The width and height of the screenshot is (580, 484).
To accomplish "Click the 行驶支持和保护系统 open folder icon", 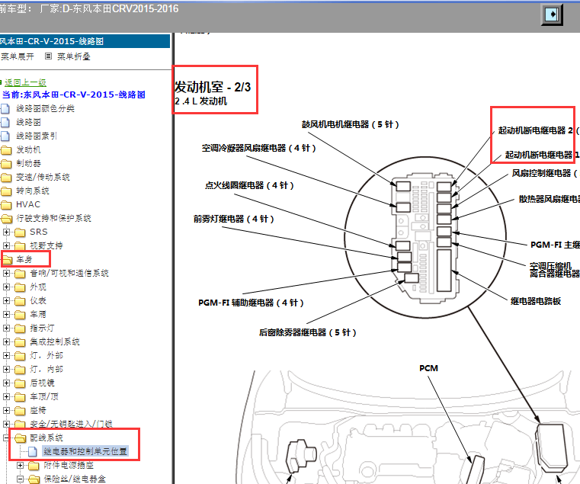I will click(6, 218).
